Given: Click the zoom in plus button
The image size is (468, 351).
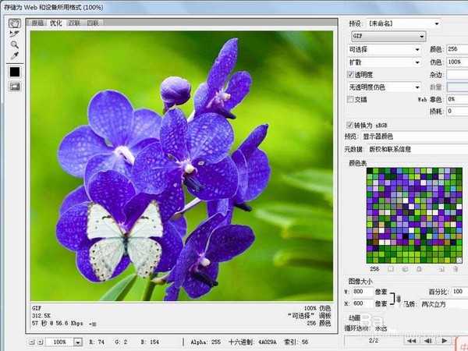Looking at the screenshot, I should tap(40, 342).
